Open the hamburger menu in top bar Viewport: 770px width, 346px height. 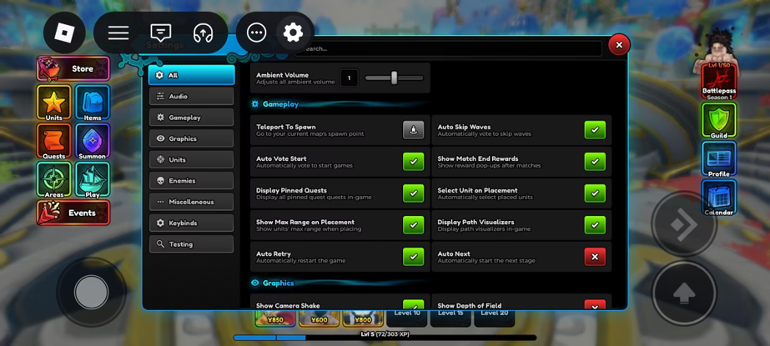(118, 33)
